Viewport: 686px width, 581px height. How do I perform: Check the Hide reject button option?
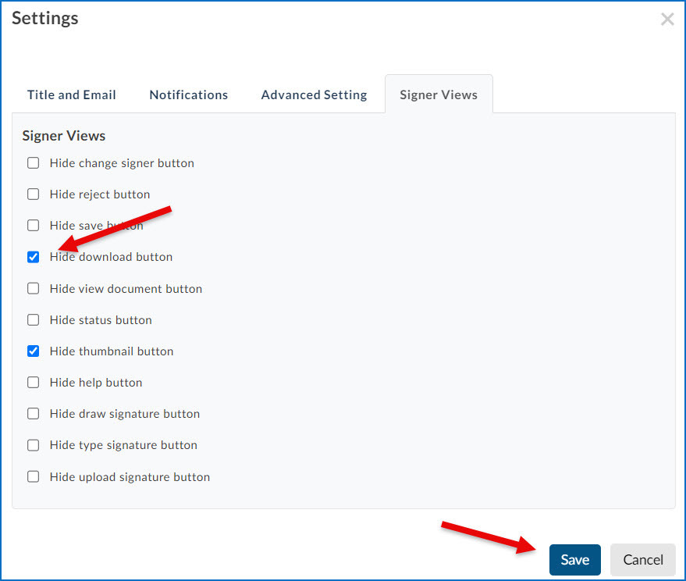34,194
